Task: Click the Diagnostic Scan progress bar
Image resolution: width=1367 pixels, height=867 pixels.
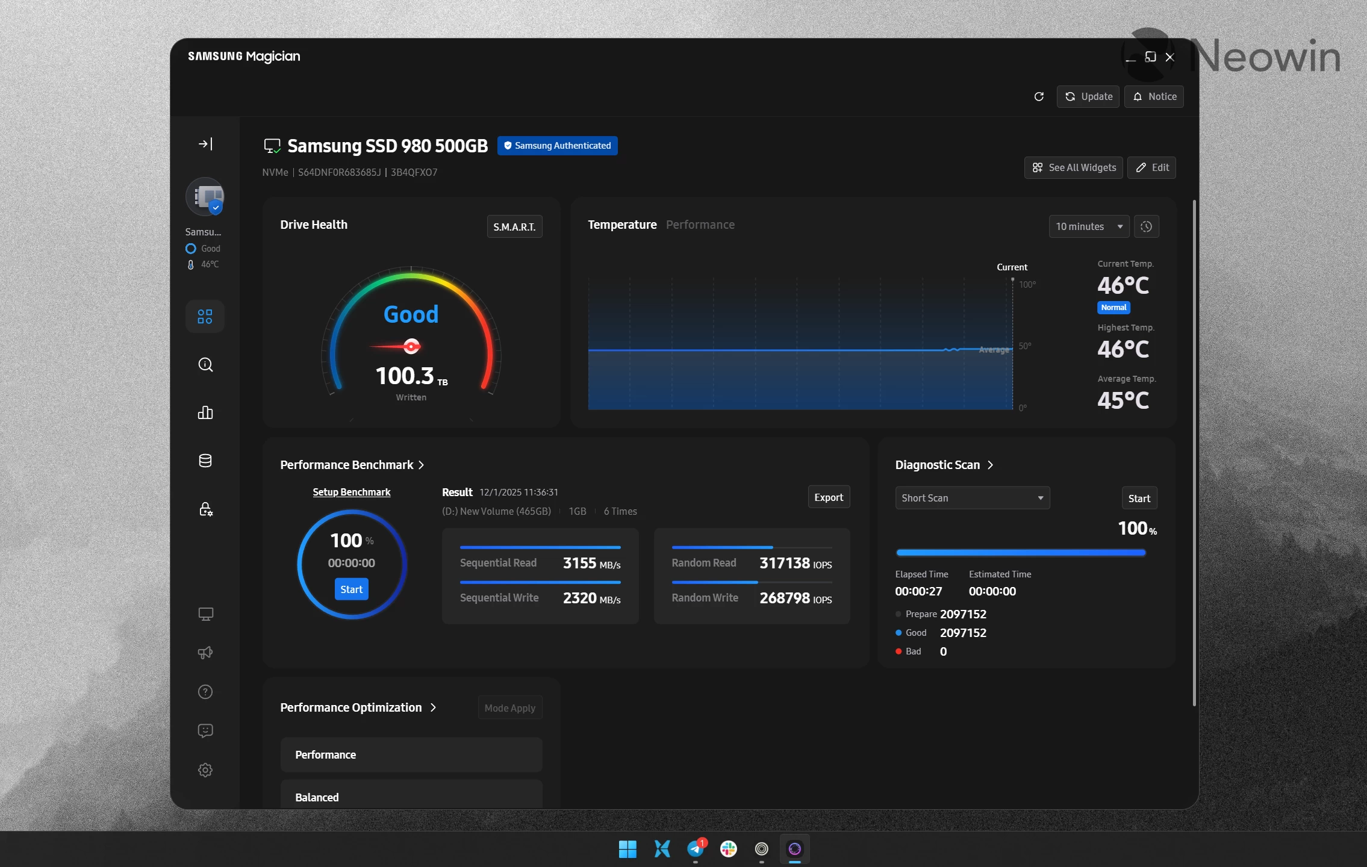Action: [x=1020, y=552]
